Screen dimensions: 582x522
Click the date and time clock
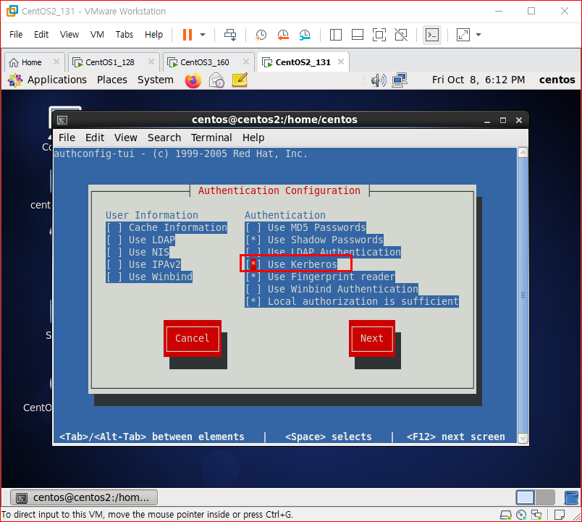click(478, 80)
